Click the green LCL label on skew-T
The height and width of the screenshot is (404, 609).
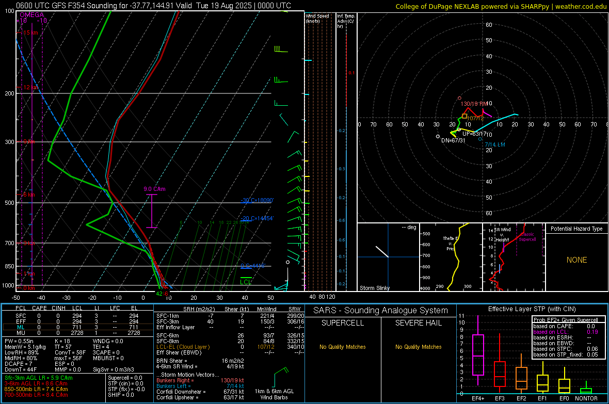coord(246,282)
